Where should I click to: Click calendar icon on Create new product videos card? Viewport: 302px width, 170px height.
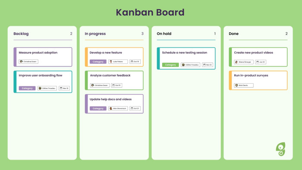click(258, 62)
